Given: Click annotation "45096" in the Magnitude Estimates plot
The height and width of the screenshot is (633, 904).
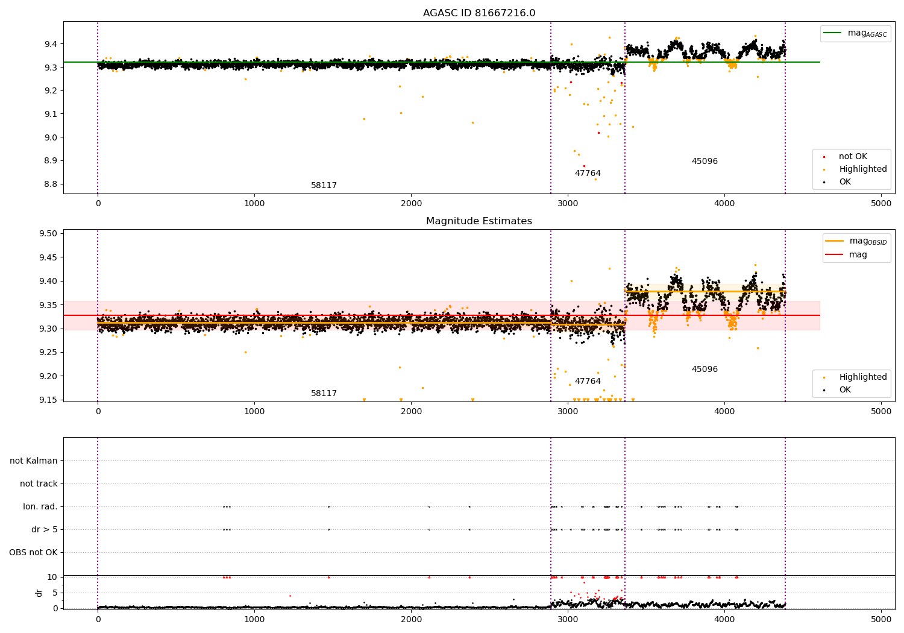Looking at the screenshot, I should 705,370.
